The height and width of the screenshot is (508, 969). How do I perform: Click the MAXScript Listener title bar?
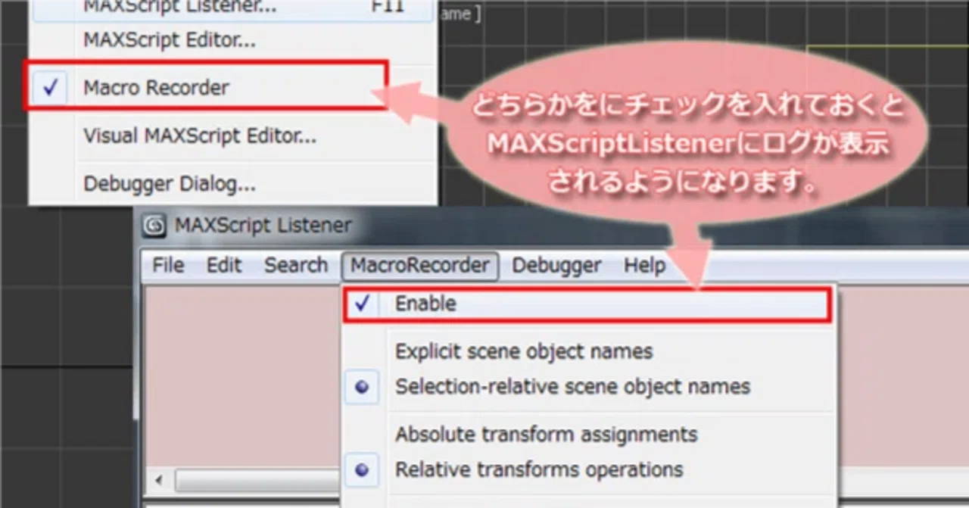[x=553, y=226]
